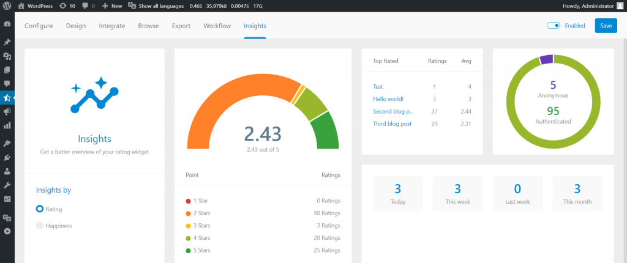Screen dimensions: 627x263
Task: Open the star rating plugin sidebar icon
Action: coord(7,97)
